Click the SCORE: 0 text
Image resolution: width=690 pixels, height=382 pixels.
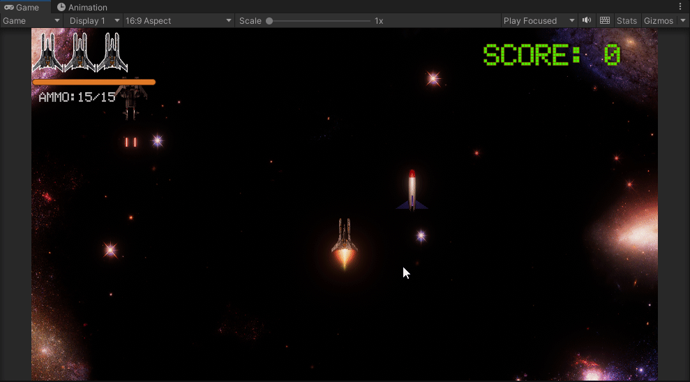click(x=552, y=54)
